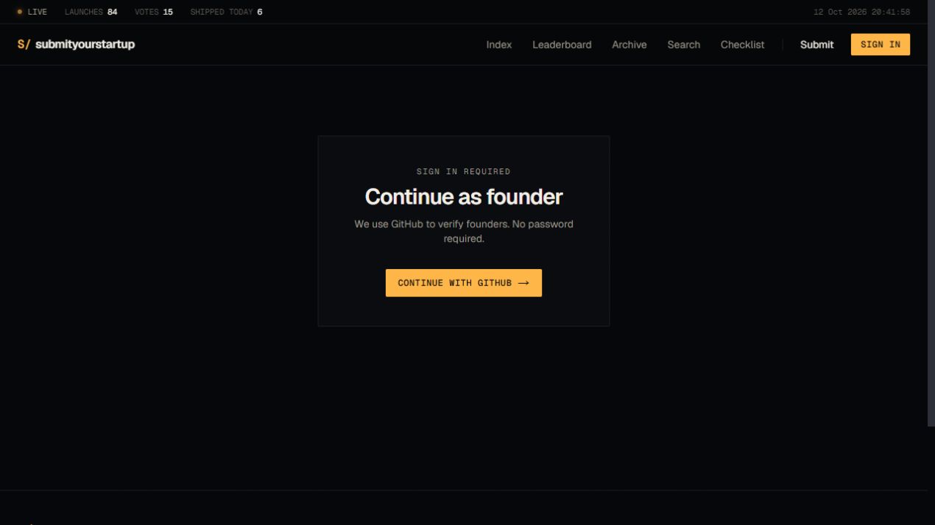Open the Leaderboard nav link
935x525 pixels.
[562, 45]
